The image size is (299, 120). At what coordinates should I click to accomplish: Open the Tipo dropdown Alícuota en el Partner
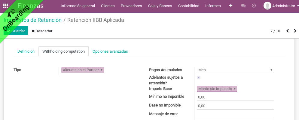(x=83, y=70)
